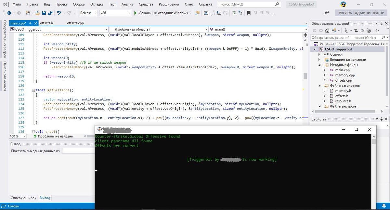Switch views icon in Solution Explorer toolbar

click(334, 31)
